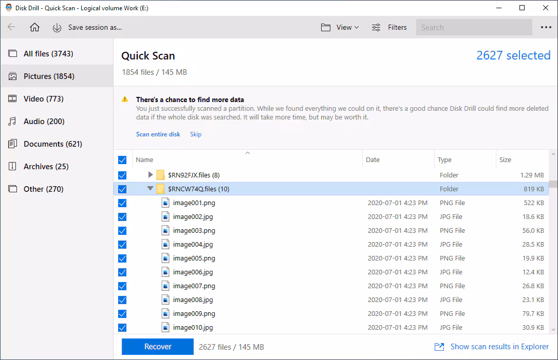Viewport: 558px width, 360px height.
Task: Uncheck the image010.jpg checkbox
Action: coord(122,327)
